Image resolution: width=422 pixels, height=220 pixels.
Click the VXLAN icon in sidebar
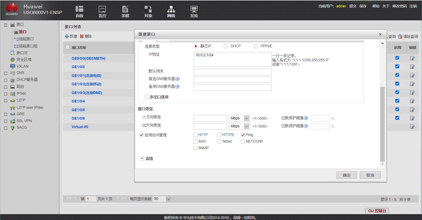pos(12,66)
